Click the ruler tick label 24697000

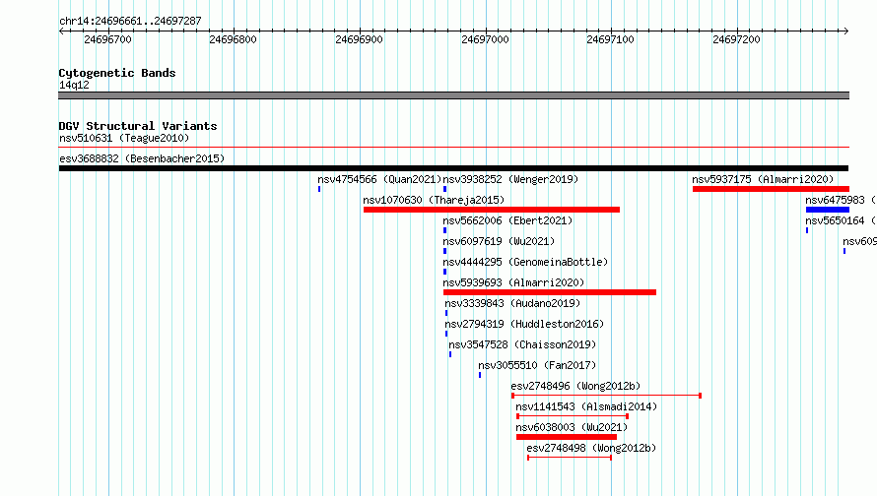[x=485, y=39]
